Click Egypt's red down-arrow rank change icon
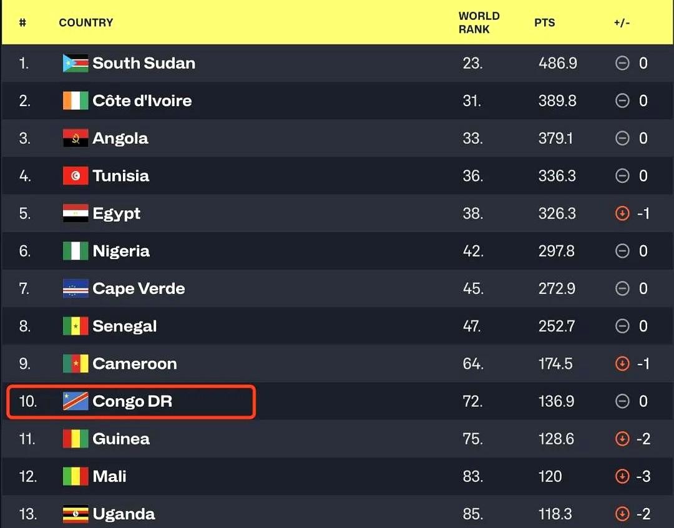 point(622,213)
